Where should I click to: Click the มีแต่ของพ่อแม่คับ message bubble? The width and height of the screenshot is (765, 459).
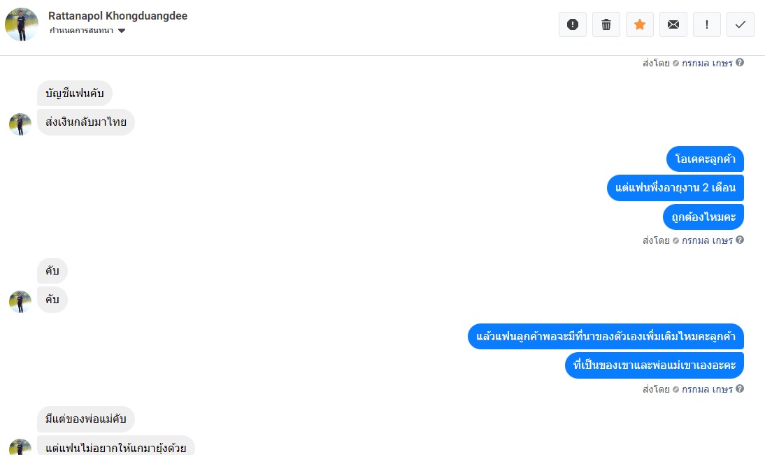coord(86,419)
